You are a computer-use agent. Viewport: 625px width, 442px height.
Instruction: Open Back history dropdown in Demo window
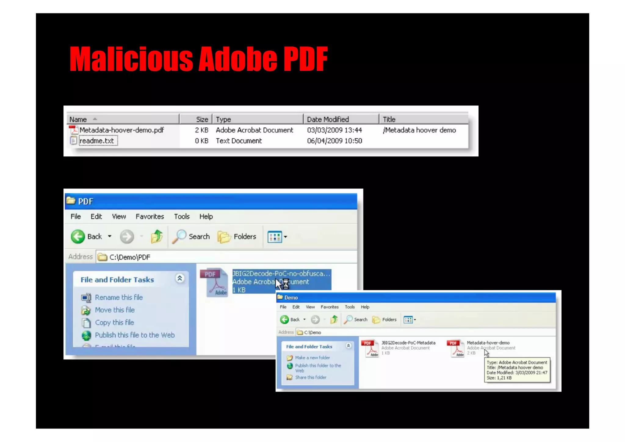click(304, 320)
